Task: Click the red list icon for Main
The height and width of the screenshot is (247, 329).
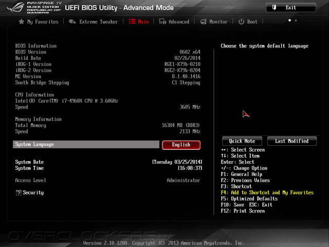Action: pyautogui.click(x=132, y=22)
